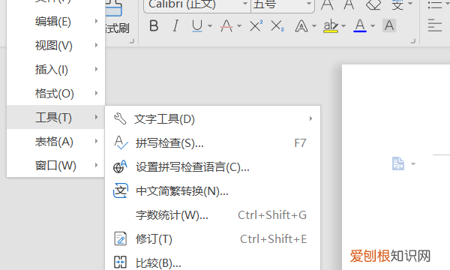Click the 比较 compare documents icon

(x=120, y=262)
